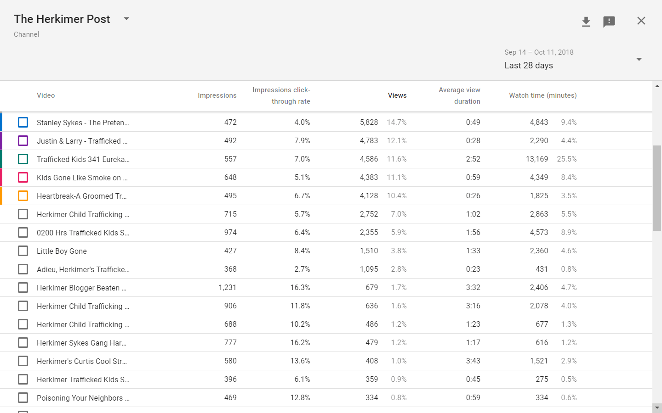The height and width of the screenshot is (413, 662).
Task: Open the Poisoning Your Neighbors video link
Action: click(x=83, y=398)
